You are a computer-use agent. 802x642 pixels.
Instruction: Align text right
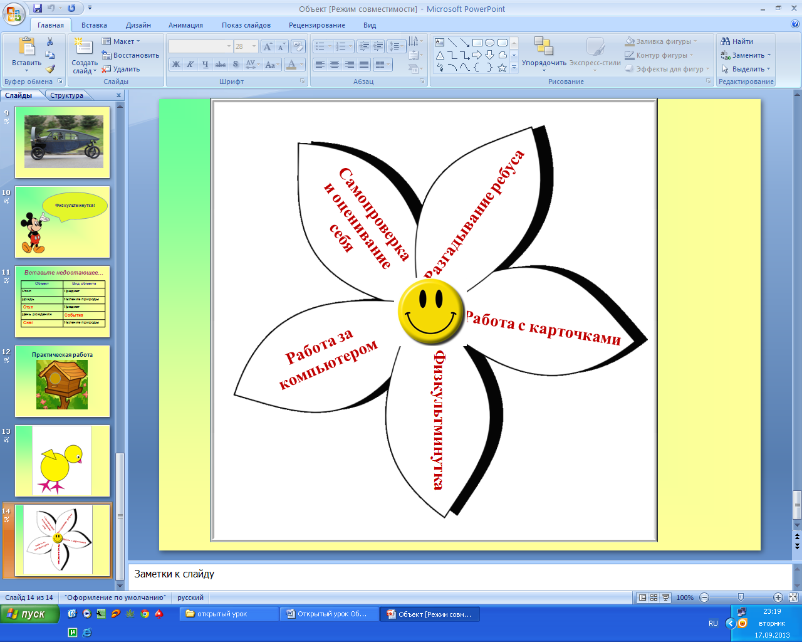pos(349,64)
